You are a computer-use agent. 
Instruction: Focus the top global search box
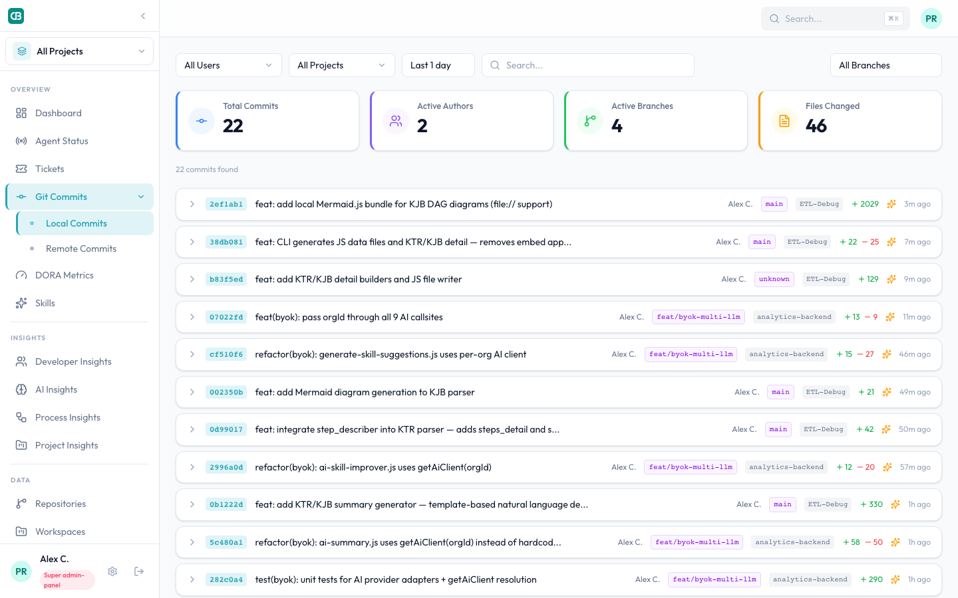[836, 19]
